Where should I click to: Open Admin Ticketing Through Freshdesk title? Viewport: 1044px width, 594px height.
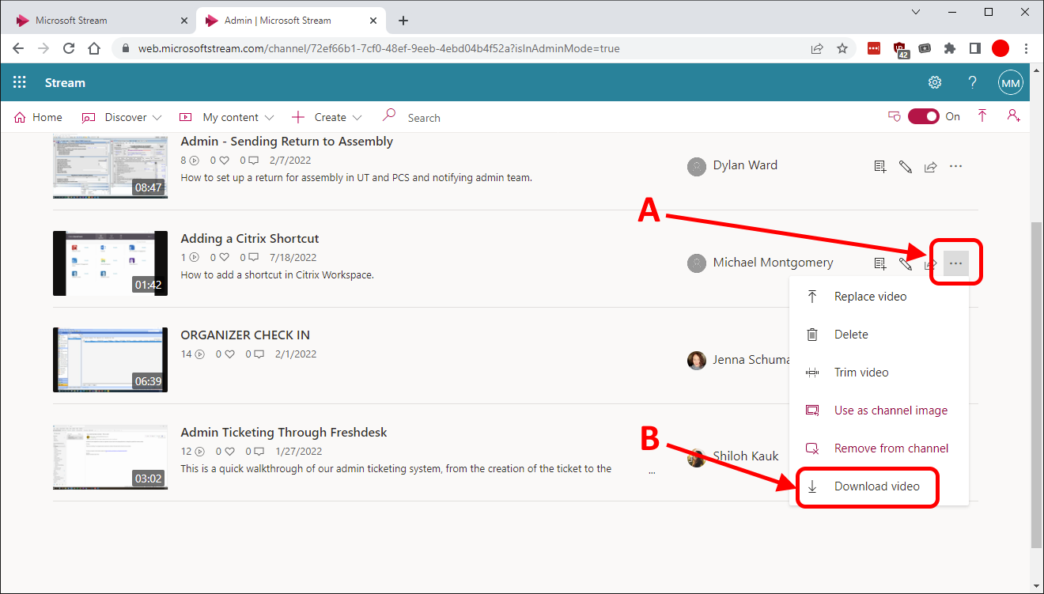pyautogui.click(x=284, y=432)
